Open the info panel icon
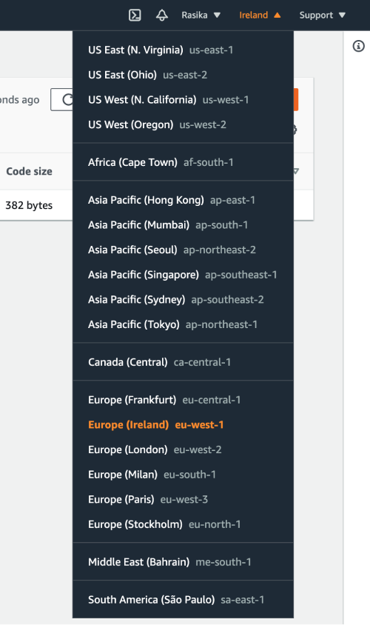The image size is (370, 625). (358, 46)
